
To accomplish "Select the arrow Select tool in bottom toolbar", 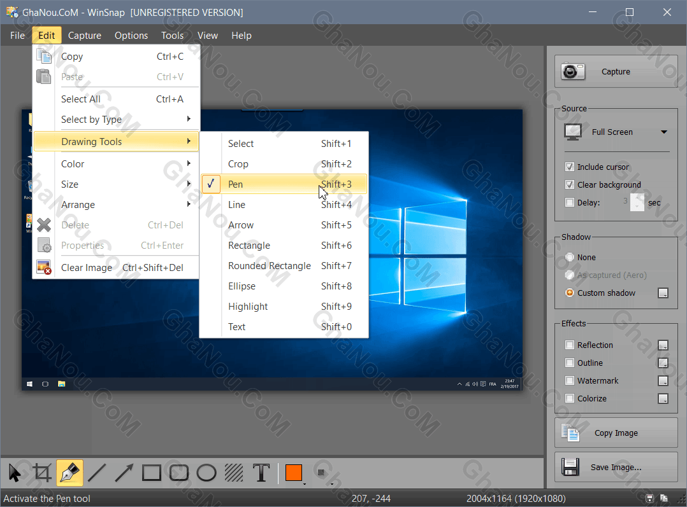I will click(x=15, y=473).
